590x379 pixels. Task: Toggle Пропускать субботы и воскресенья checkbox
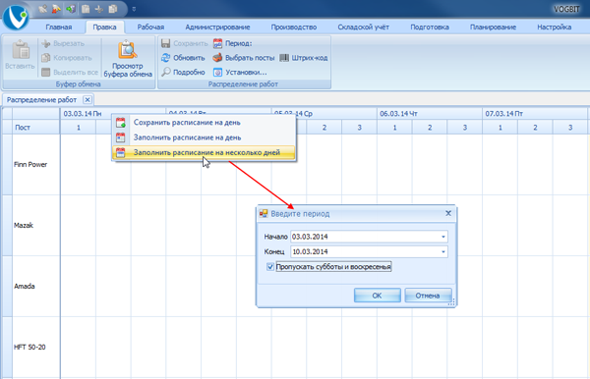(270, 267)
